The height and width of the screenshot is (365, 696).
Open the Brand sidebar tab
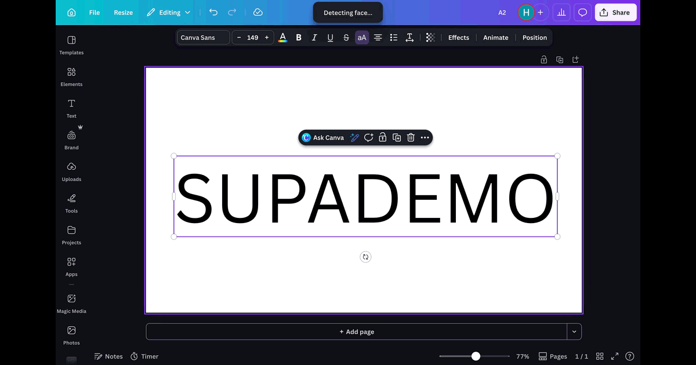click(x=71, y=140)
